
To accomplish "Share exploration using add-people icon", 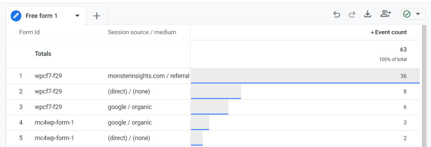I will tap(386, 14).
